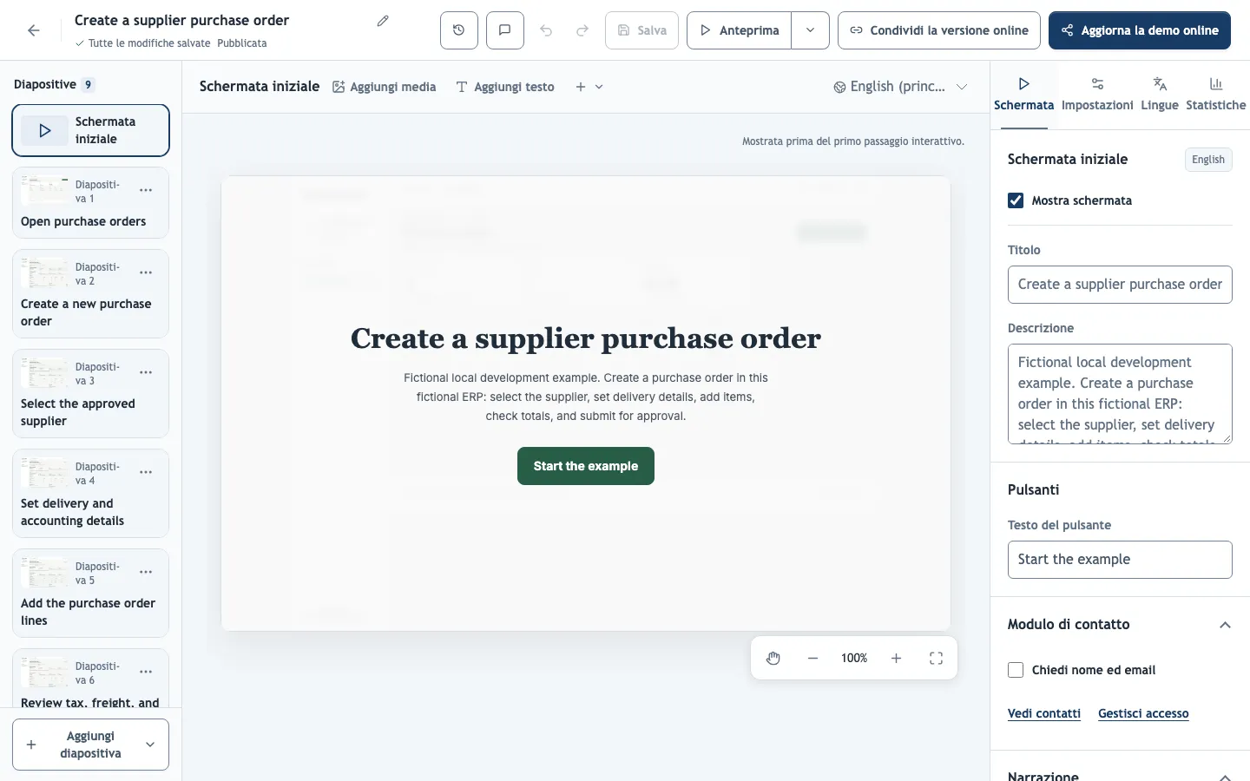Open options menu for Diapositiva 3
The width and height of the screenshot is (1250, 781).
(x=146, y=372)
